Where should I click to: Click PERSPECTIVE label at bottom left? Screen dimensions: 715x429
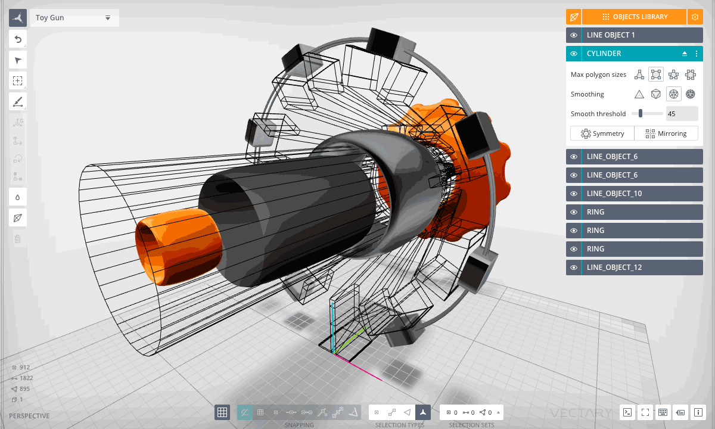point(29,415)
